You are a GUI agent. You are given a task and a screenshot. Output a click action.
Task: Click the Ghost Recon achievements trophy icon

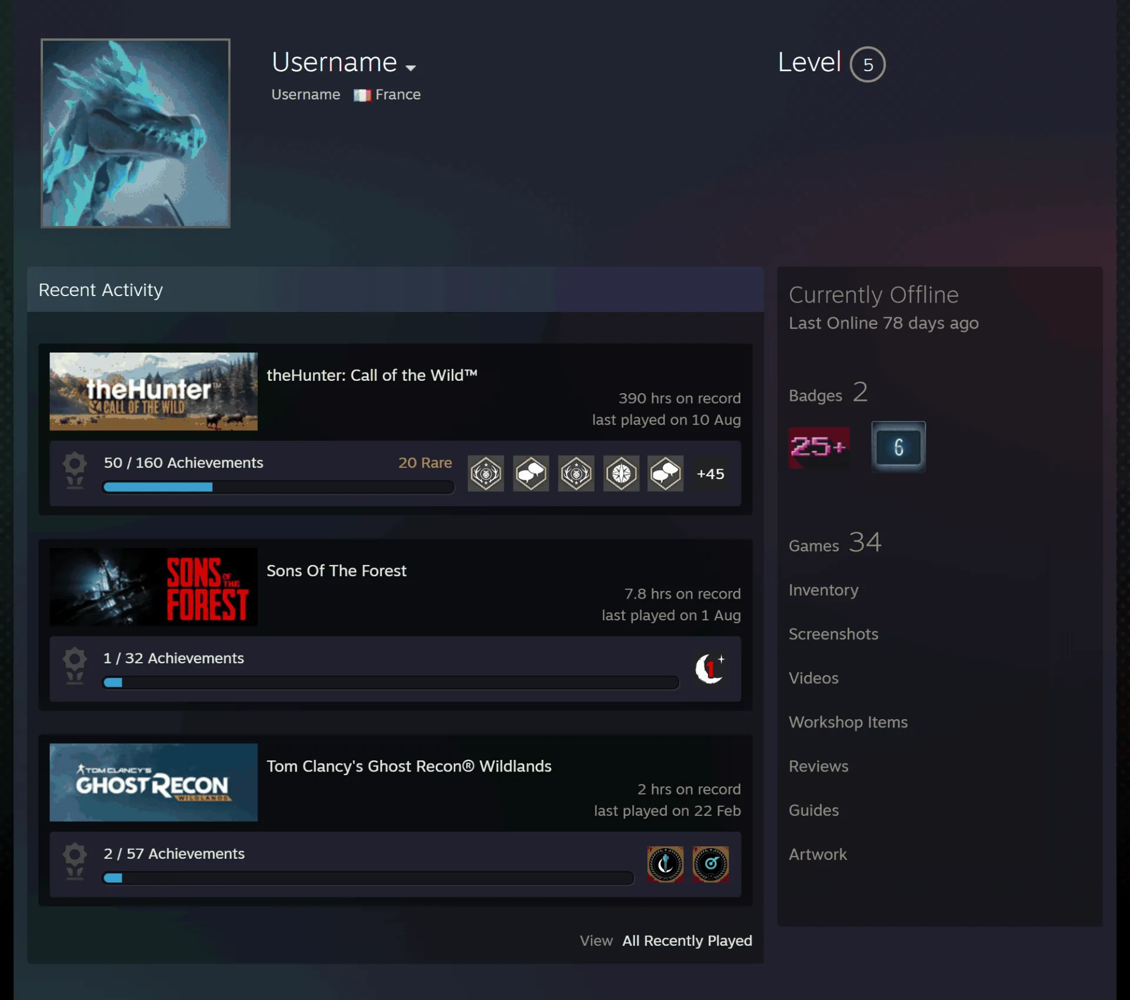75,862
